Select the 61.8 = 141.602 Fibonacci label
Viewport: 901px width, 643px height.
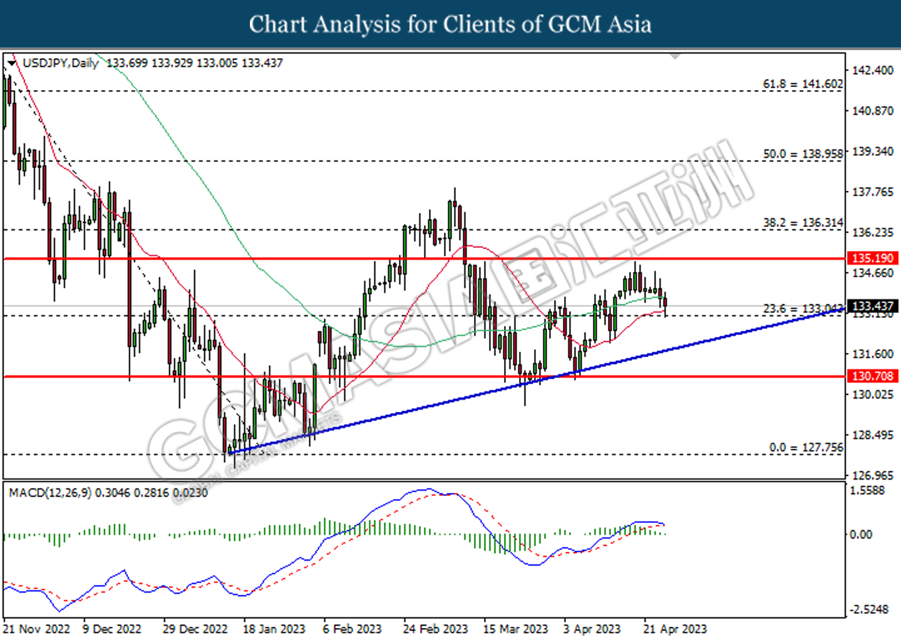point(803,84)
